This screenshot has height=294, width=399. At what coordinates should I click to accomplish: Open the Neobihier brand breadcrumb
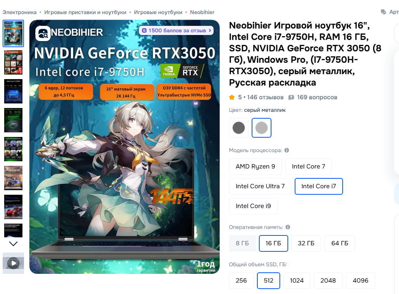(202, 12)
